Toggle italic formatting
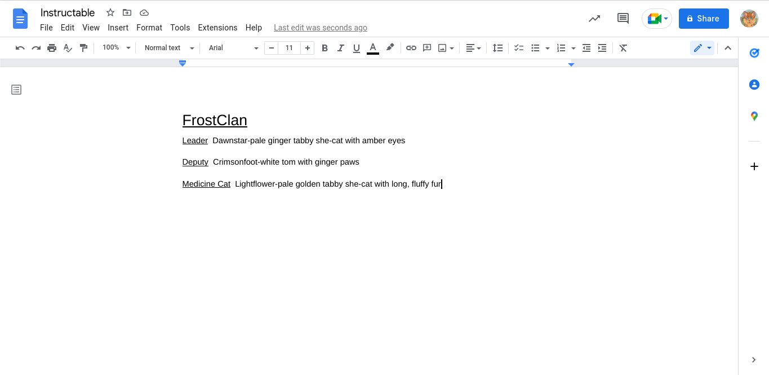 (x=340, y=48)
